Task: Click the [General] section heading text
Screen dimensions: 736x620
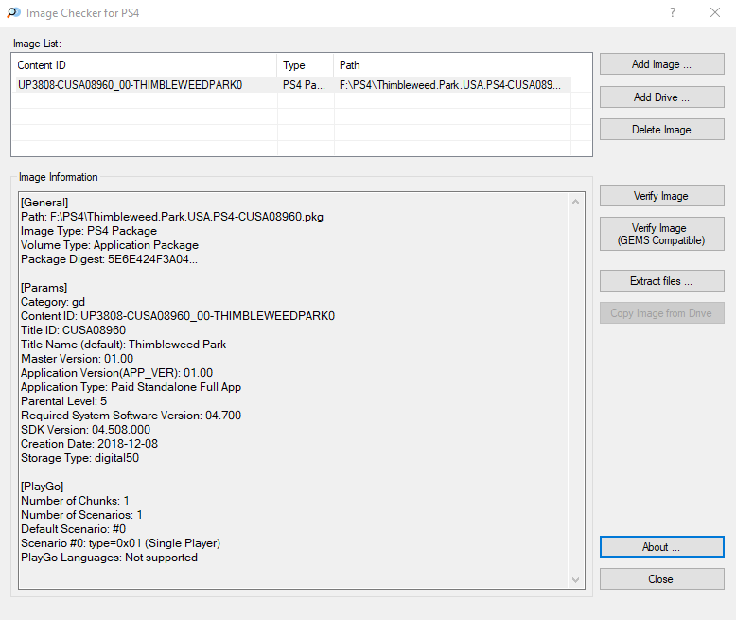Action: point(44,203)
